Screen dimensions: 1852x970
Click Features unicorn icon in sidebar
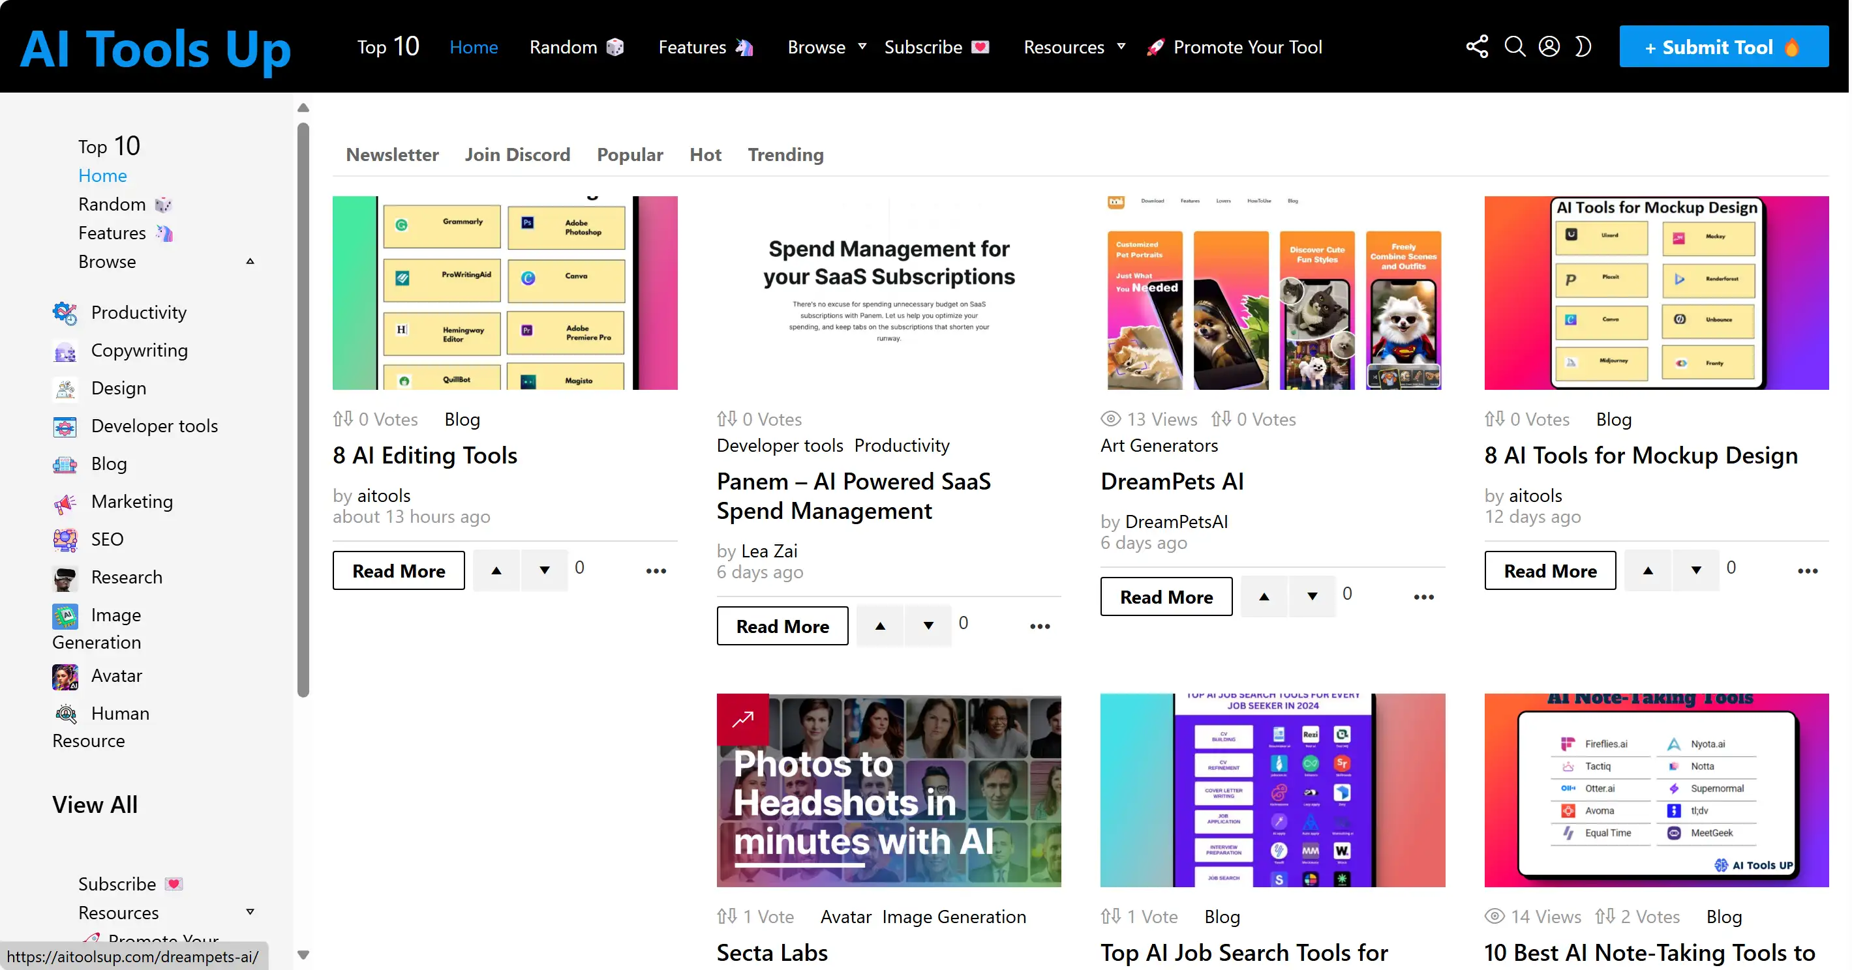tap(164, 233)
